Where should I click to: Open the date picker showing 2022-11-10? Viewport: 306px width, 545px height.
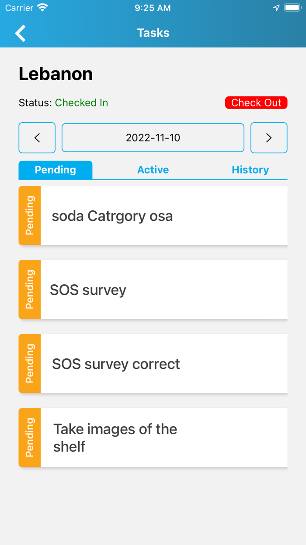pos(153,138)
